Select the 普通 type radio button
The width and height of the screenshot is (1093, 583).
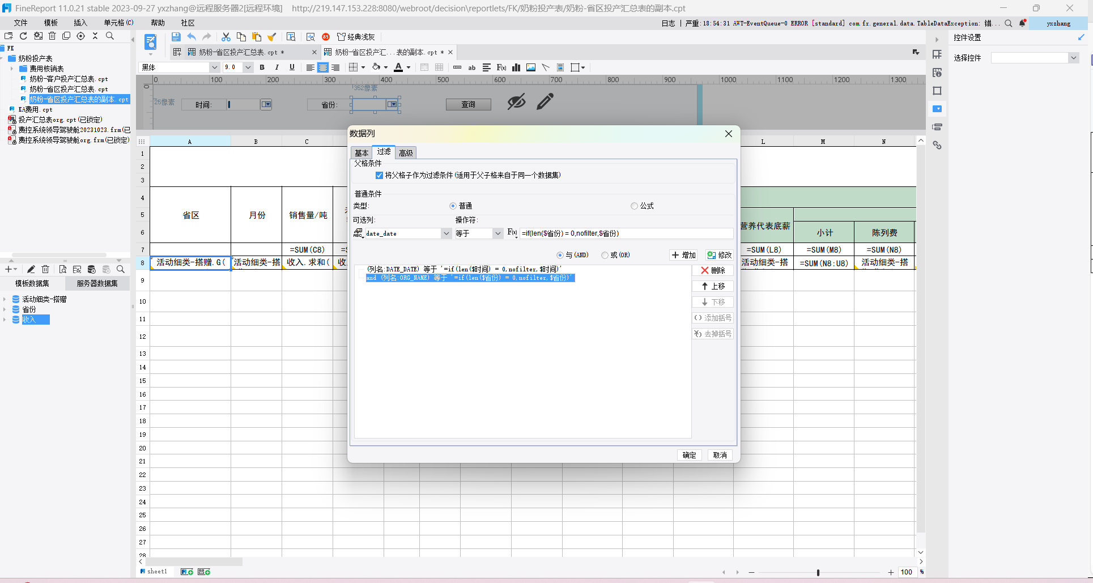pos(453,206)
